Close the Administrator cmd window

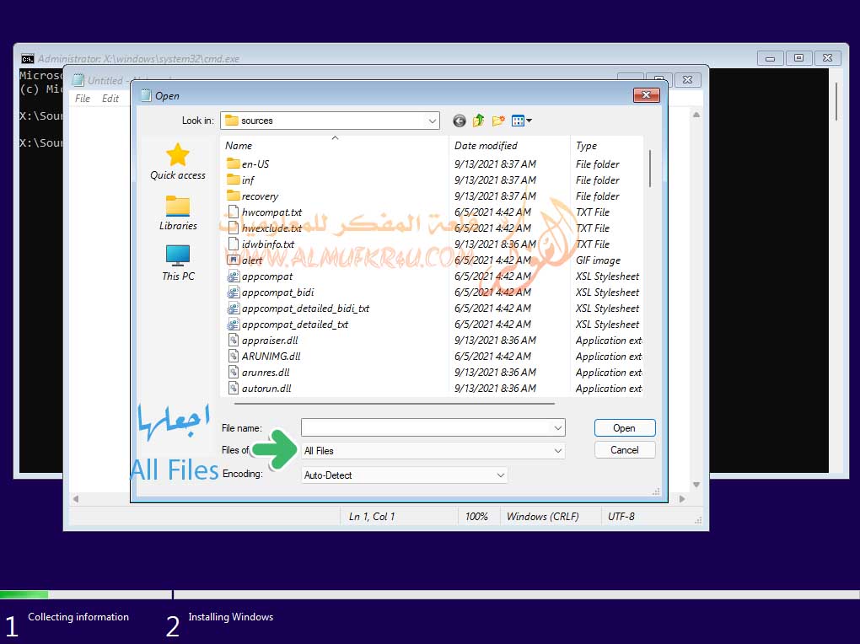[x=828, y=58]
